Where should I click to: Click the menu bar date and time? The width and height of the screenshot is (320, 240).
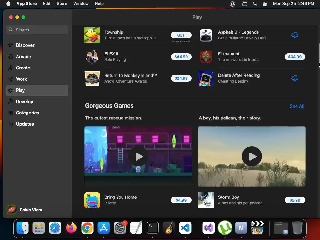point(293,4)
